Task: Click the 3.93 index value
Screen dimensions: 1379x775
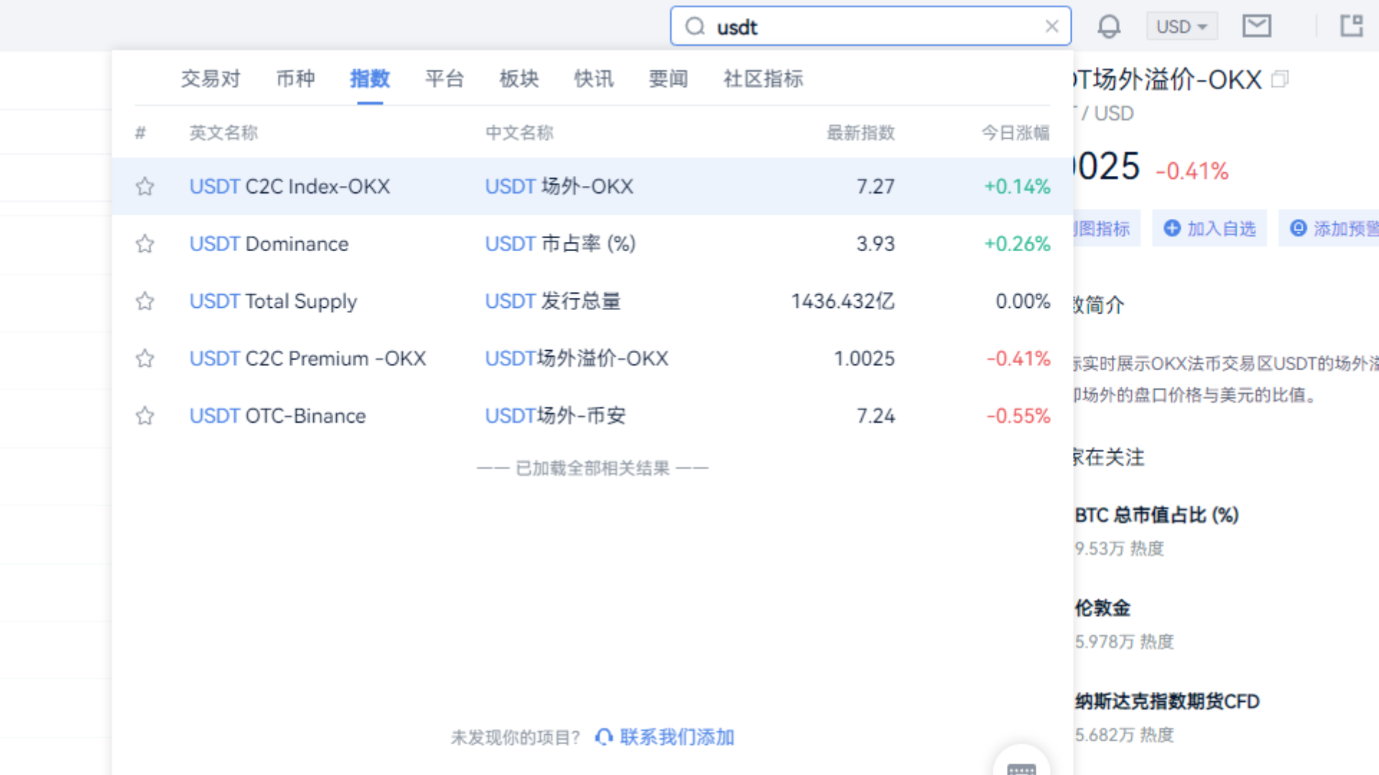Action: (x=876, y=244)
